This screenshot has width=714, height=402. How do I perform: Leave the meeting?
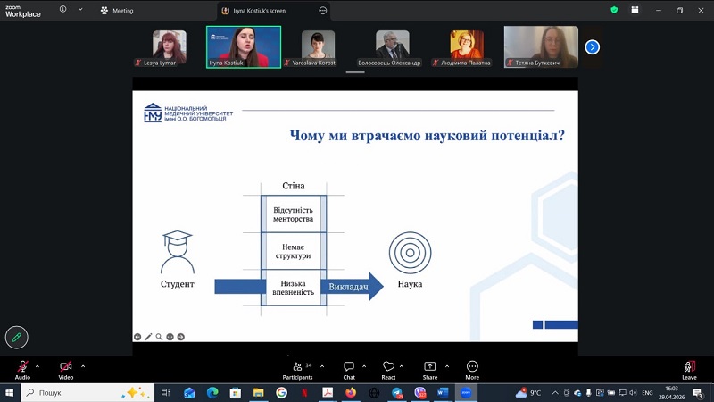coord(689,370)
